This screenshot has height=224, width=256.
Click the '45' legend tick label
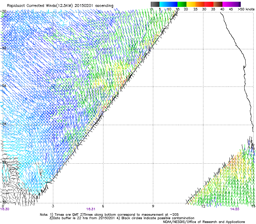click(x=231, y=9)
